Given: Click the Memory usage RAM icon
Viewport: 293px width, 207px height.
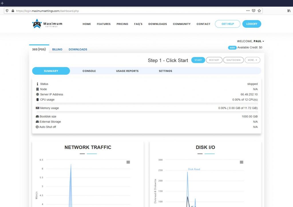Looking at the screenshot, I should tap(37, 108).
